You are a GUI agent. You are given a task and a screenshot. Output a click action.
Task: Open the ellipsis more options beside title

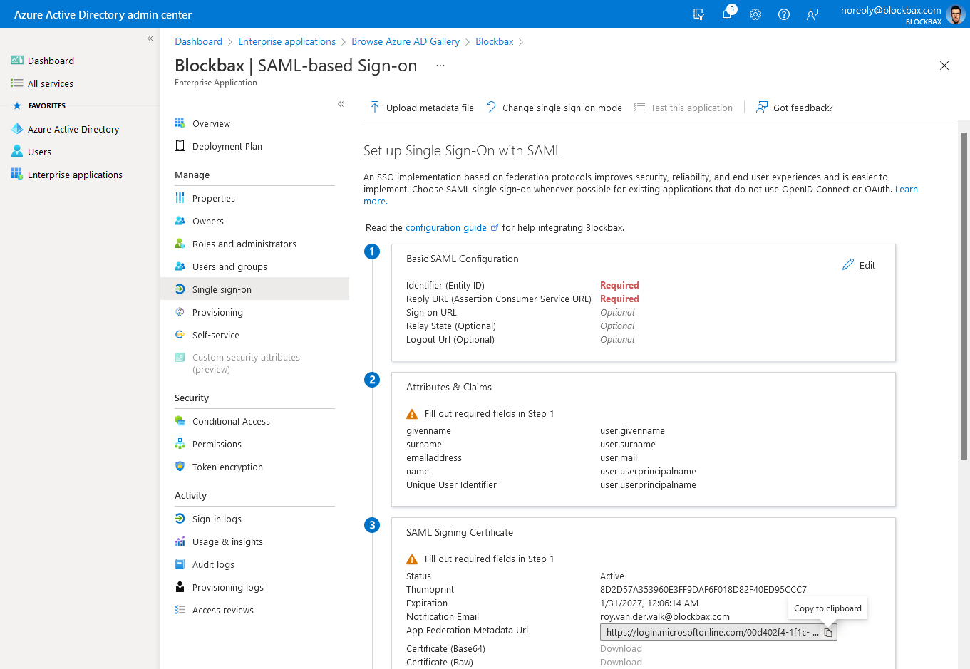[x=440, y=66]
